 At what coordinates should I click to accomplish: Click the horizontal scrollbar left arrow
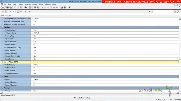tap(1, 92)
